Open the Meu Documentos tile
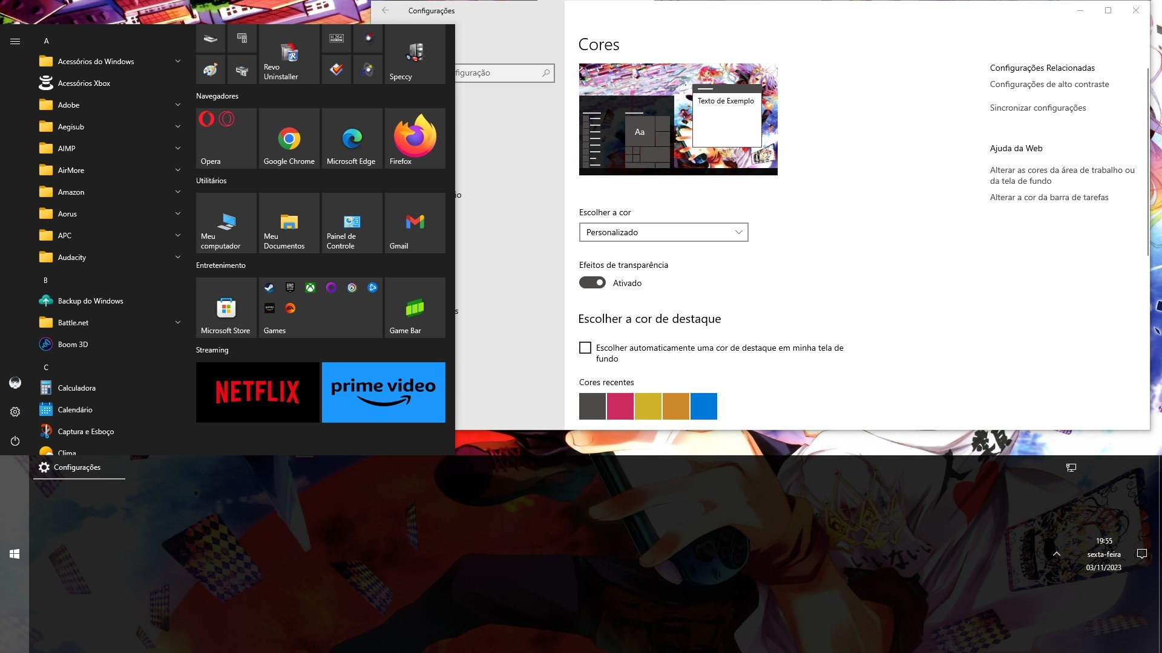 tap(289, 223)
